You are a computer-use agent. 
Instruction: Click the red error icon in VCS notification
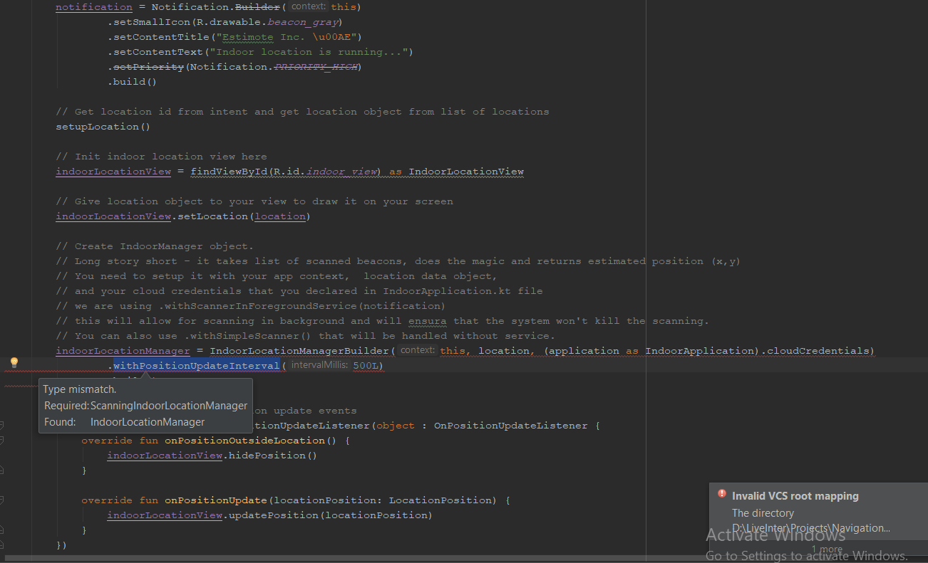click(722, 495)
